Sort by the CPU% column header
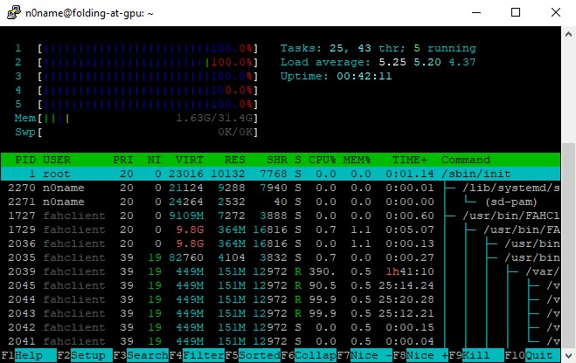576x363 pixels. [x=323, y=160]
